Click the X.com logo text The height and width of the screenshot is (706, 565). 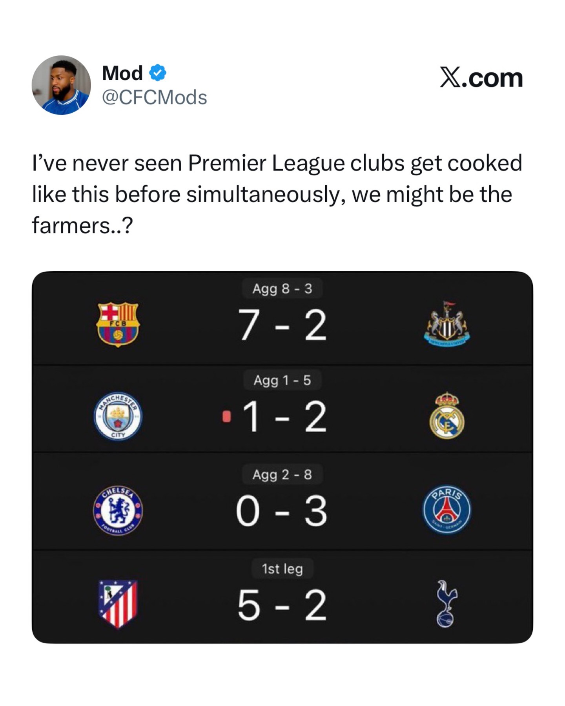pyautogui.click(x=481, y=78)
